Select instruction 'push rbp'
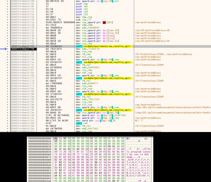Image resolution: width=211 pixels, height=182 pixels. click(x=82, y=4)
